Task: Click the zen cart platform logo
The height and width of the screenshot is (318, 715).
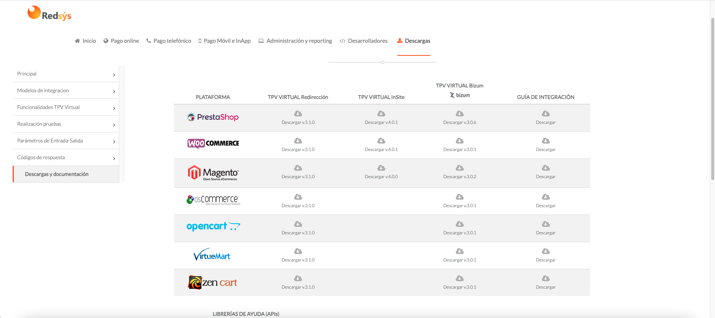Action: point(213,283)
